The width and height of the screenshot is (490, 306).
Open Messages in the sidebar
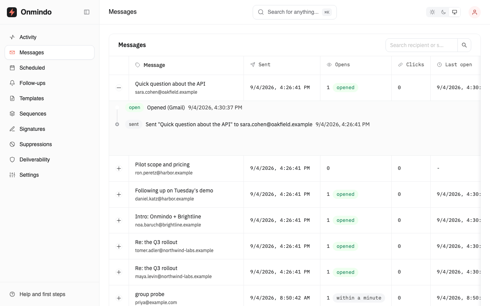click(50, 52)
